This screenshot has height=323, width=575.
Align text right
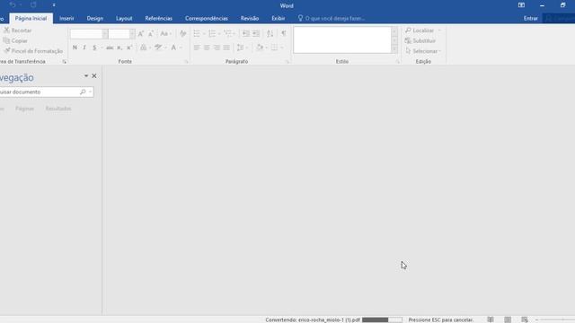pos(217,48)
